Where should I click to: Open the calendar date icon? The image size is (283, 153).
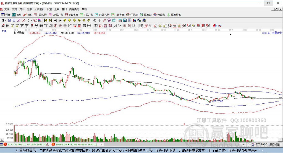pos(120,20)
